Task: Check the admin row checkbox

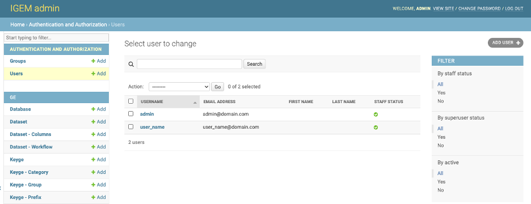Action: (x=130, y=114)
